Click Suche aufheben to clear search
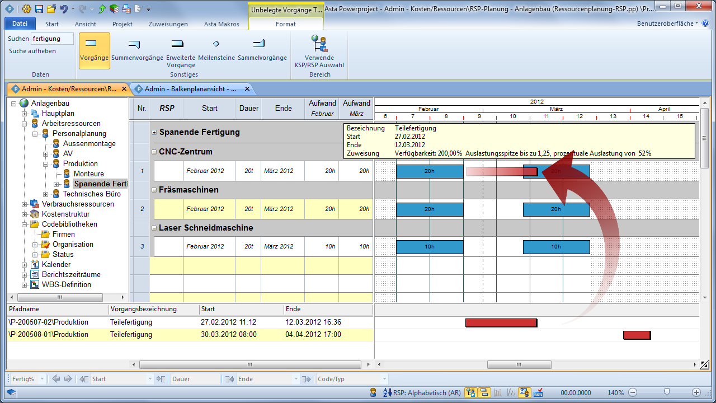 [x=32, y=51]
